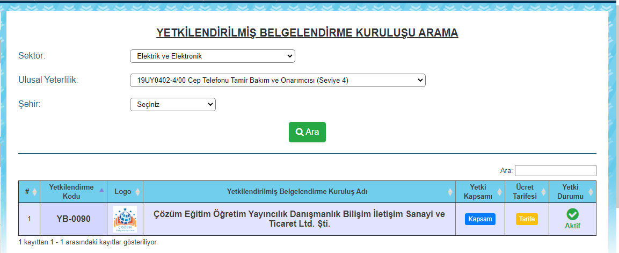Open the Sektör dropdown
Viewport: 619px width, 253px height.
pyautogui.click(x=213, y=56)
